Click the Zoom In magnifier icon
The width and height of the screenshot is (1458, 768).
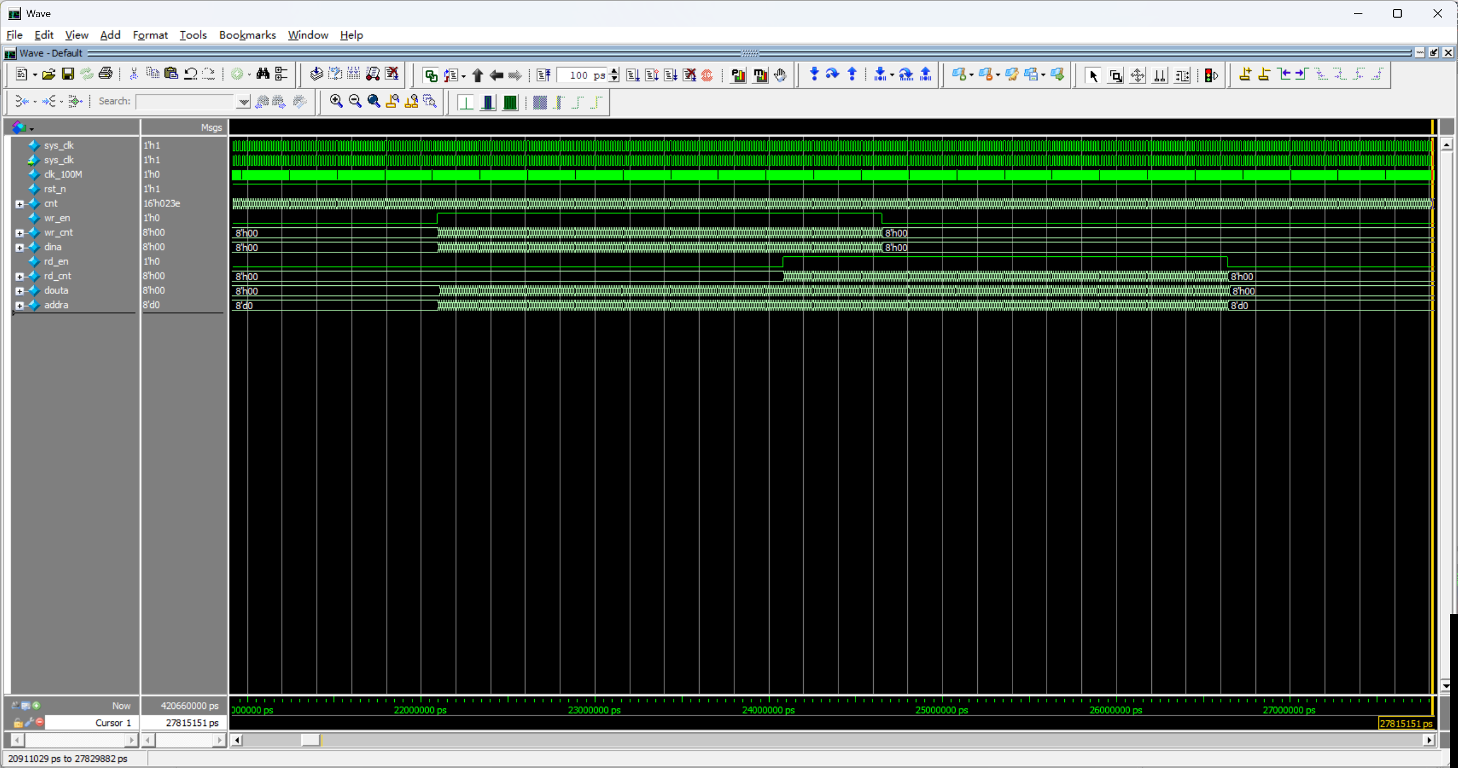[336, 101]
